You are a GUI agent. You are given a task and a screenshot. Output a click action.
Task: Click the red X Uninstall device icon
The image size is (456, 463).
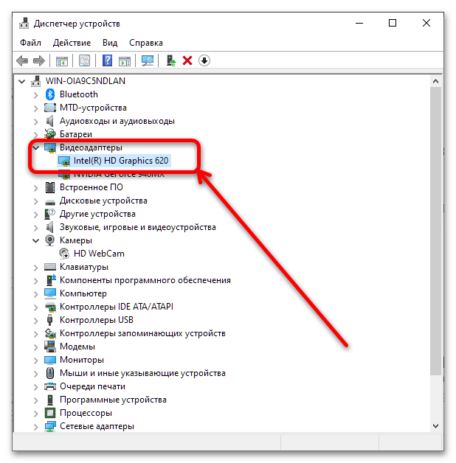pyautogui.click(x=187, y=61)
